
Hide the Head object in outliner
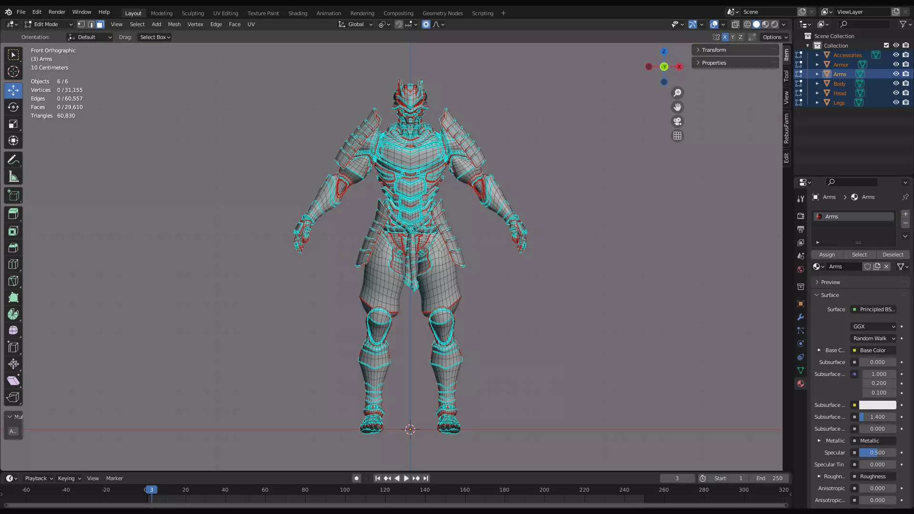click(895, 93)
